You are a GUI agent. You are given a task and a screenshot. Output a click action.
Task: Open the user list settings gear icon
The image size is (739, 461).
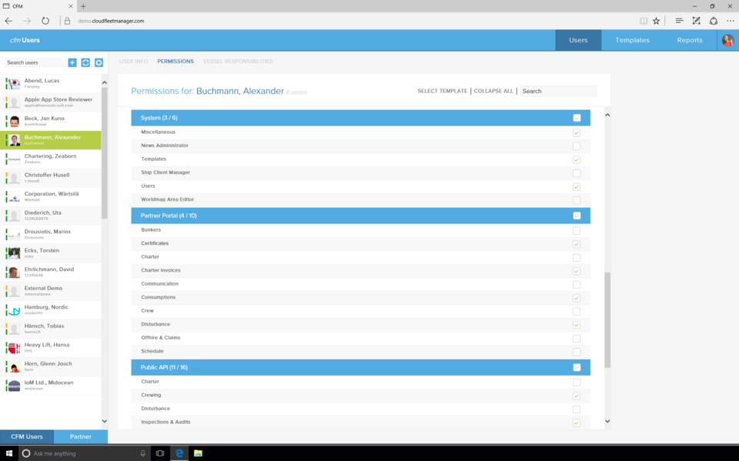(99, 62)
